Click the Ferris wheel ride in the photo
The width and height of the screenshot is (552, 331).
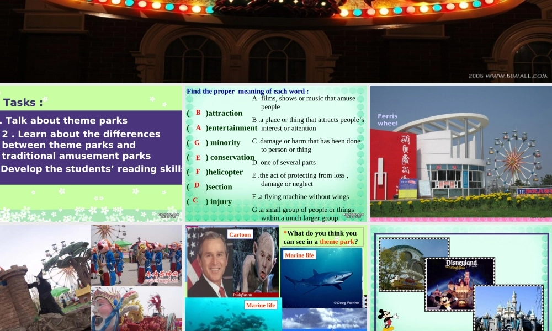click(x=514, y=159)
